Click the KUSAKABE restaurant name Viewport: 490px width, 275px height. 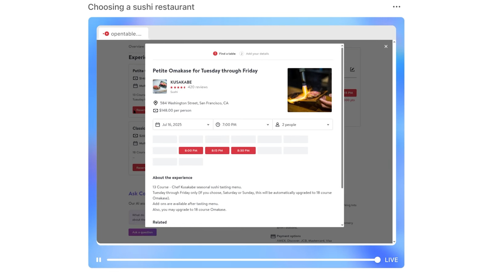[181, 82]
